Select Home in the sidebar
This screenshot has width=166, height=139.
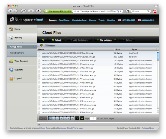pos(22,29)
